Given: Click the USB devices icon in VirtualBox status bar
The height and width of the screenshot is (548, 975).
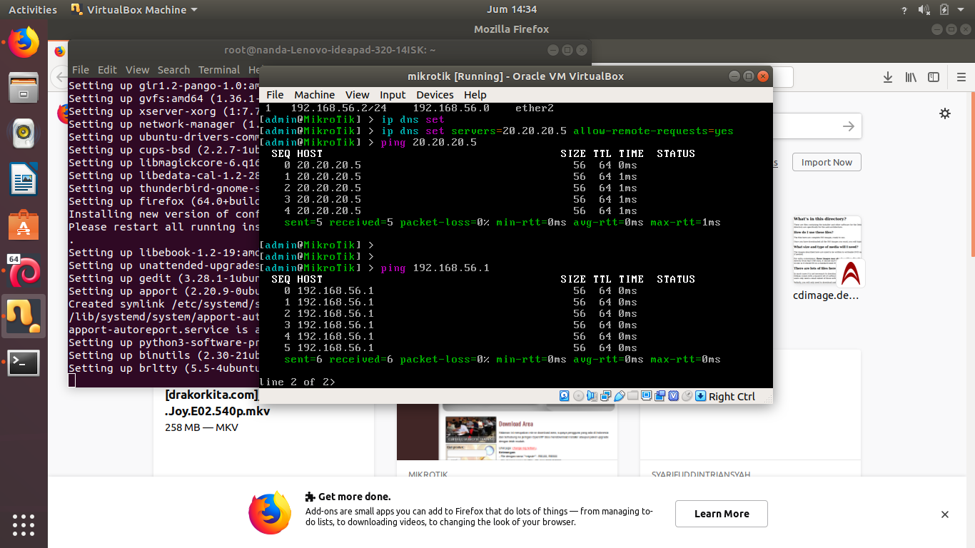Looking at the screenshot, I should click(619, 396).
